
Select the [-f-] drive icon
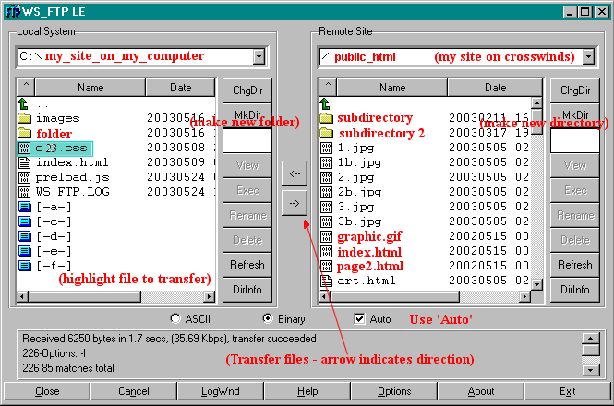(25, 267)
